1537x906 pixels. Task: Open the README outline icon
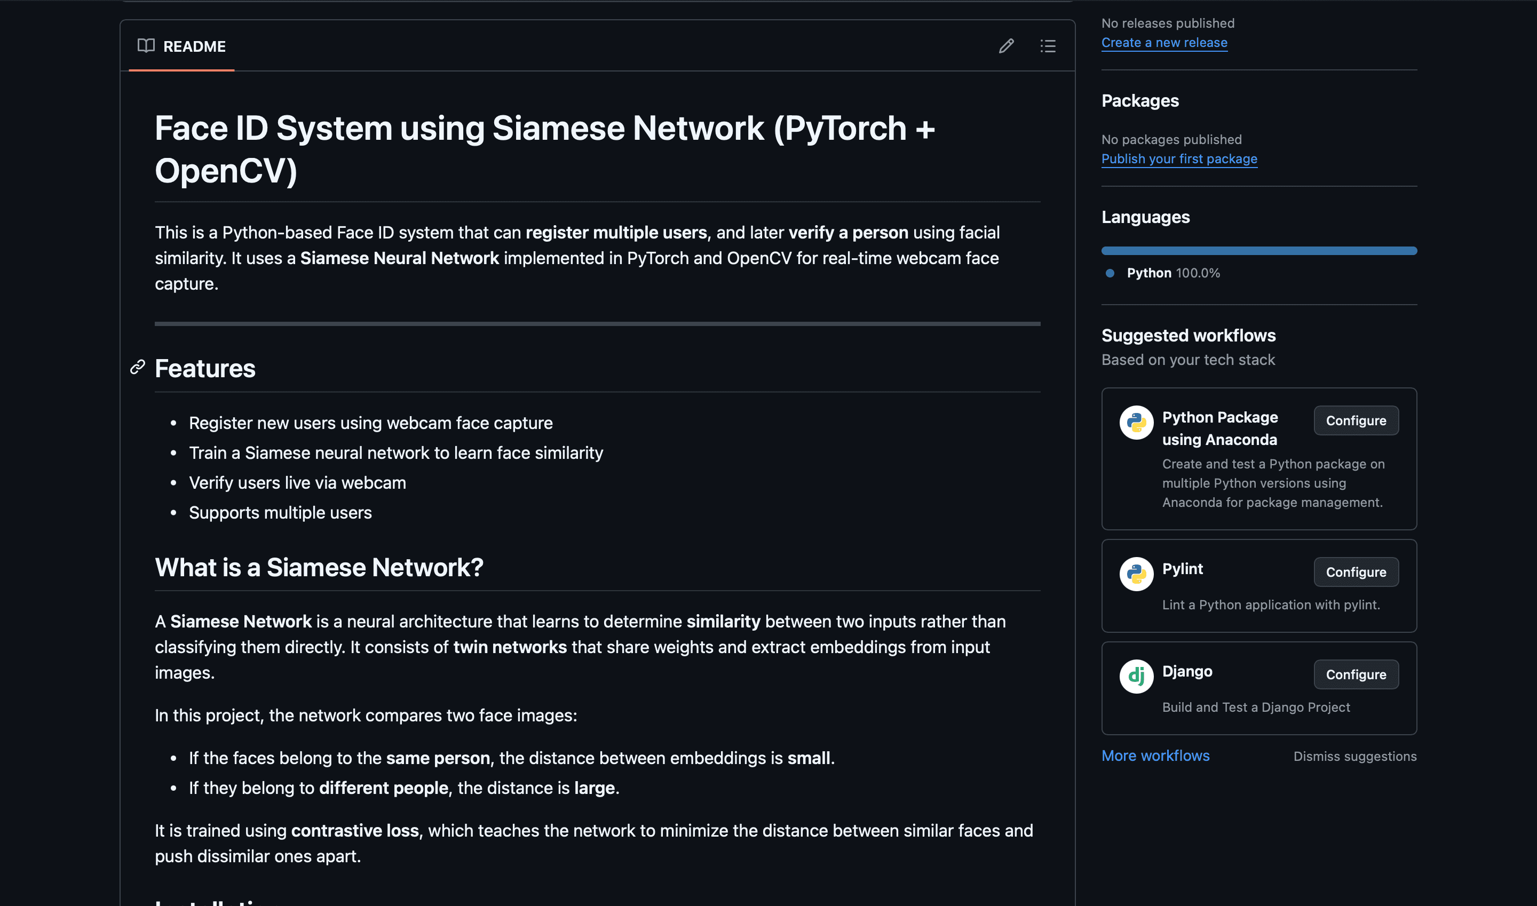coord(1048,46)
